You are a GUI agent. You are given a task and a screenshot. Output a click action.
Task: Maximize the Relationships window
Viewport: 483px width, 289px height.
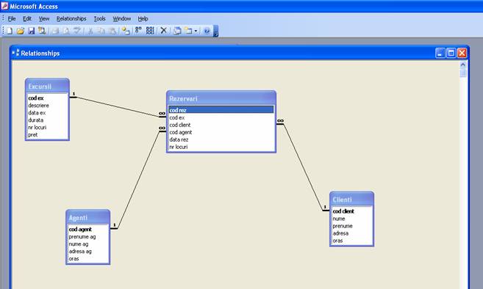(x=451, y=54)
